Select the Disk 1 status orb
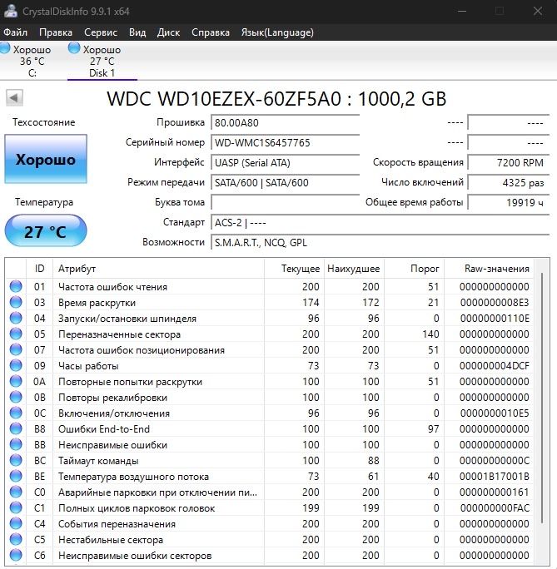The height and width of the screenshot is (569, 557). click(x=74, y=48)
